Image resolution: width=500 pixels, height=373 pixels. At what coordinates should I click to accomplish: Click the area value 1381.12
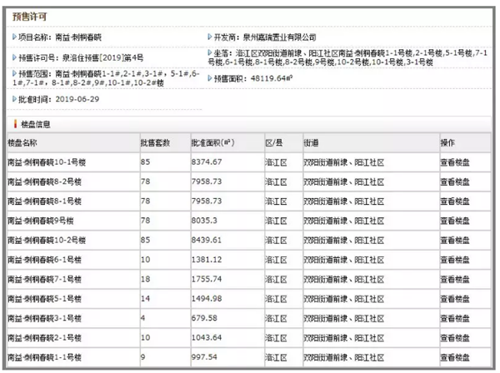(x=207, y=260)
